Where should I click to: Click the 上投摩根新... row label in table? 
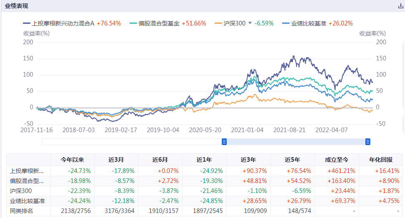(x=27, y=171)
